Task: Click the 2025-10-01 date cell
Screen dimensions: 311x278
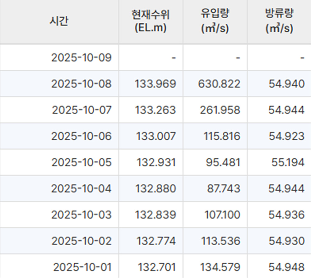Action: [82, 266]
